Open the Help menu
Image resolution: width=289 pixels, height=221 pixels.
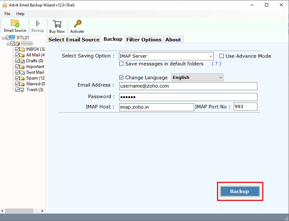(20, 14)
